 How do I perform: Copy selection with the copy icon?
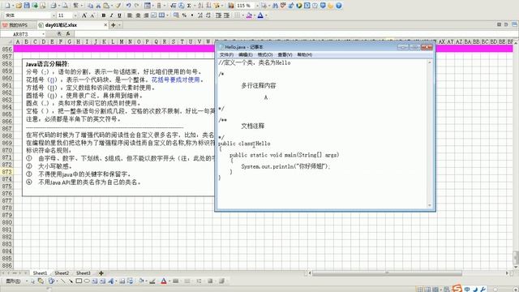tap(90, 6)
